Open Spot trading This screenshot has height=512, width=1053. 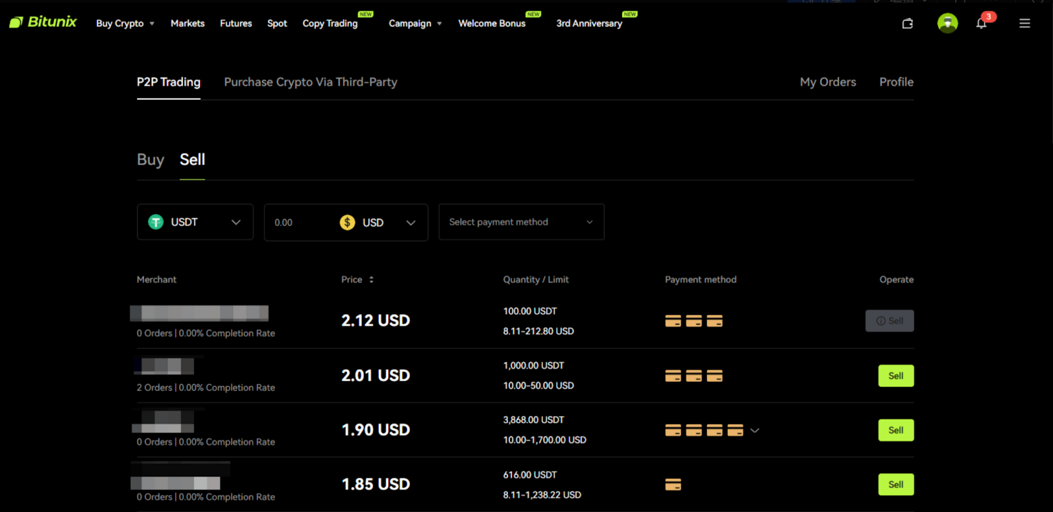point(277,24)
